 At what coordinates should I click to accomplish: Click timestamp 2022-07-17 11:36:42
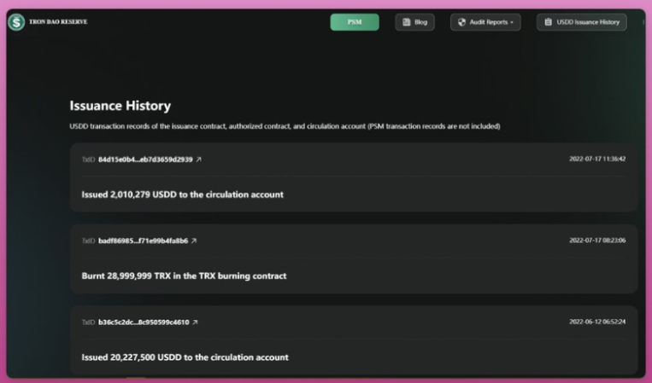coord(597,159)
